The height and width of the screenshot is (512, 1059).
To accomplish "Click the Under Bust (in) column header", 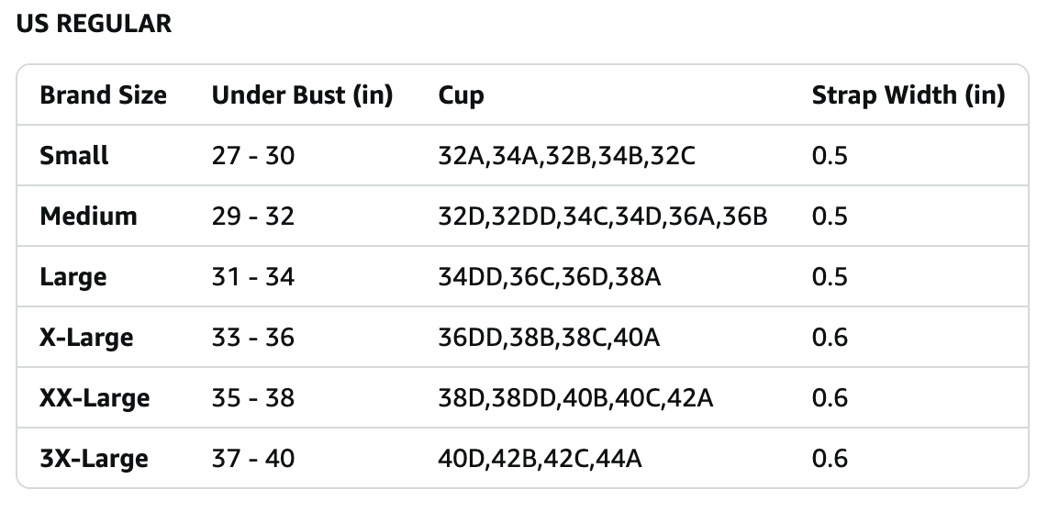I will coord(302,95).
